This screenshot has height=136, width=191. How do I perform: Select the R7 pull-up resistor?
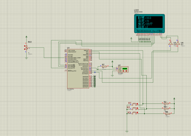[x=104, y=67]
